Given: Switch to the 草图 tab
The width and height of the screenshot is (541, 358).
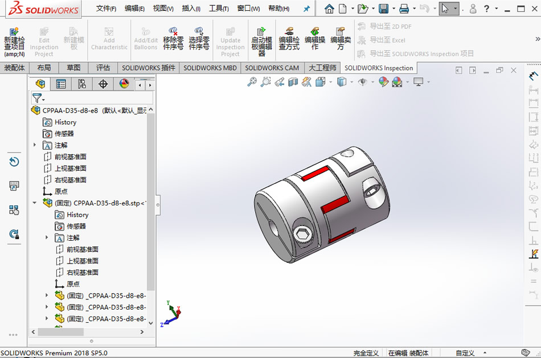Looking at the screenshot, I should [x=73, y=68].
